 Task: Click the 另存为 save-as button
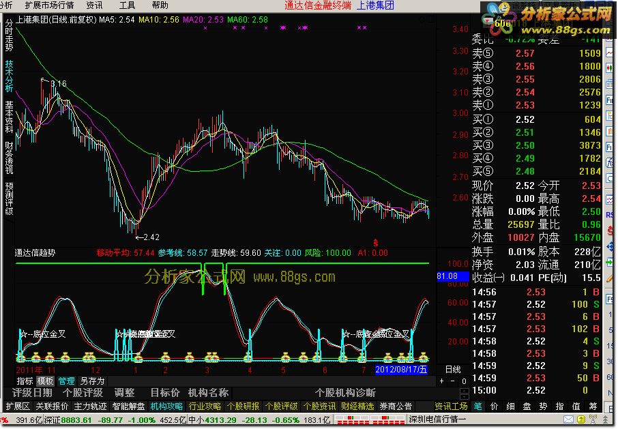[x=92, y=381]
